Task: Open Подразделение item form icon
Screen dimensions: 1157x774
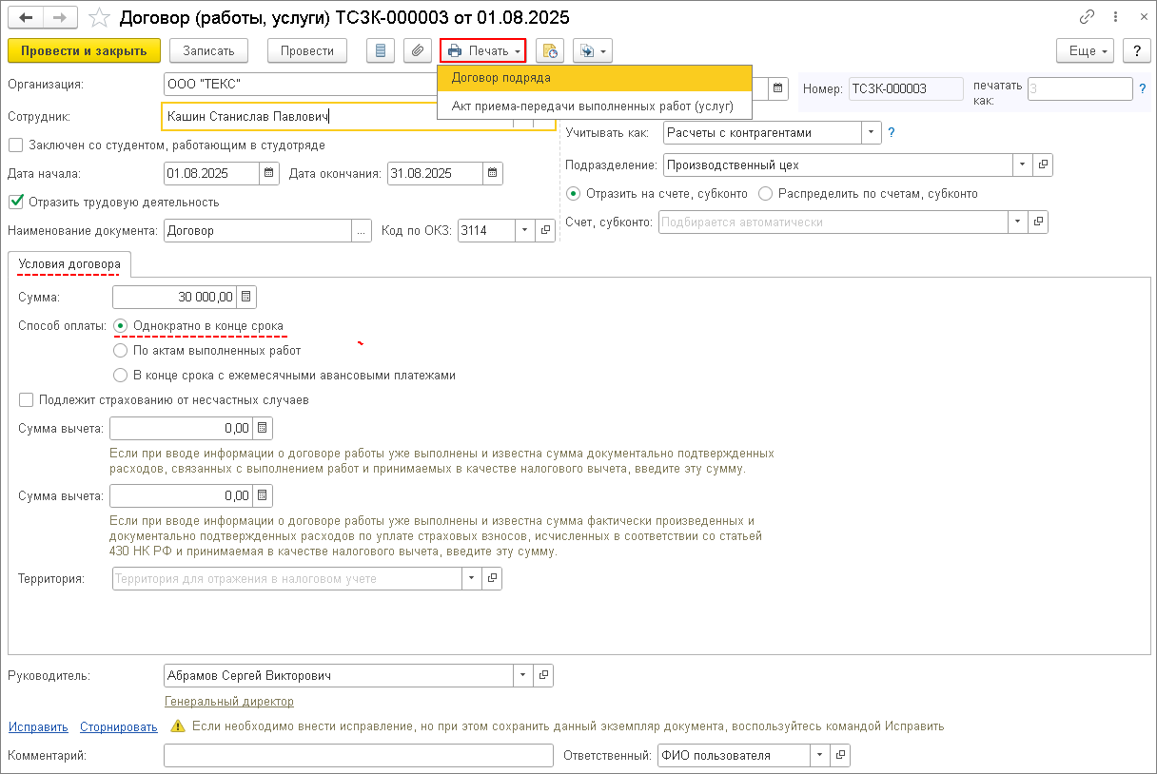Action: pos(1043,164)
